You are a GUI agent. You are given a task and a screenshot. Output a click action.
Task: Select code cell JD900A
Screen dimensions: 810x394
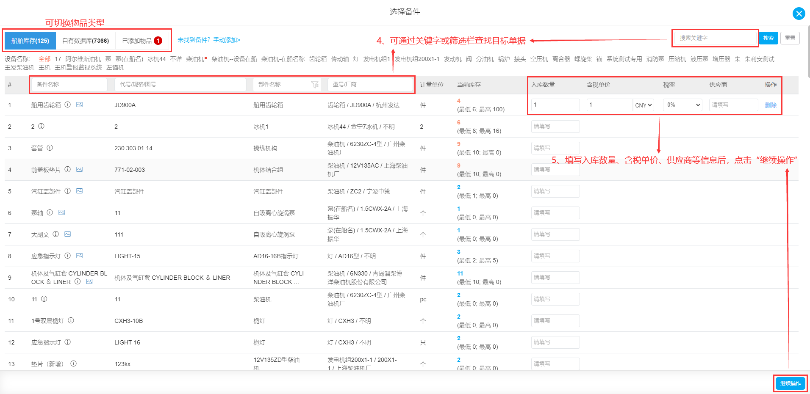point(125,105)
